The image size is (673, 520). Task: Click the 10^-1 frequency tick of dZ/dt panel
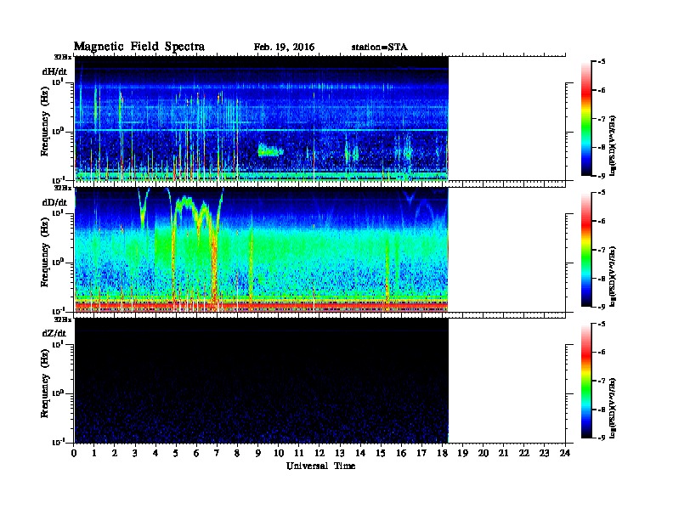(x=58, y=442)
